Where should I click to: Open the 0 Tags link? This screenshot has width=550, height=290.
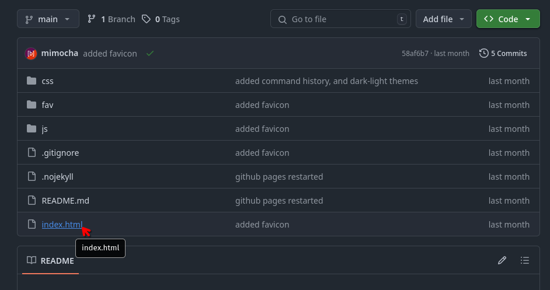(x=168, y=19)
